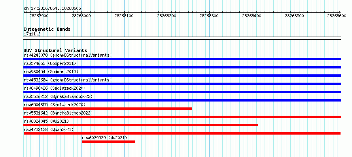Open variant nsv5531642 (ByrskaBishop2022) label

coord(58,113)
